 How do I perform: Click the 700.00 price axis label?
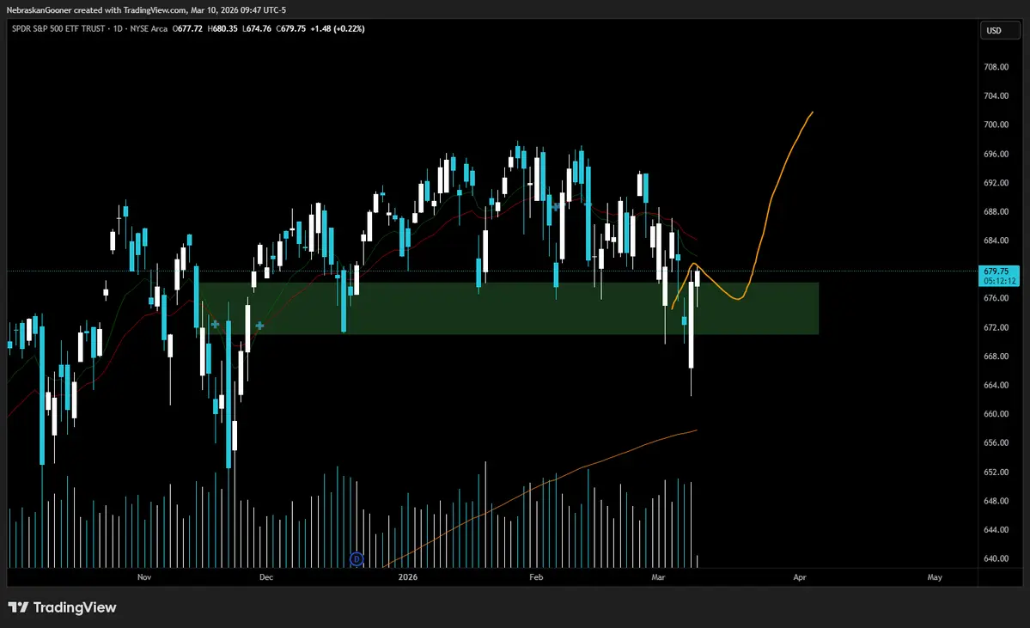(x=996, y=125)
